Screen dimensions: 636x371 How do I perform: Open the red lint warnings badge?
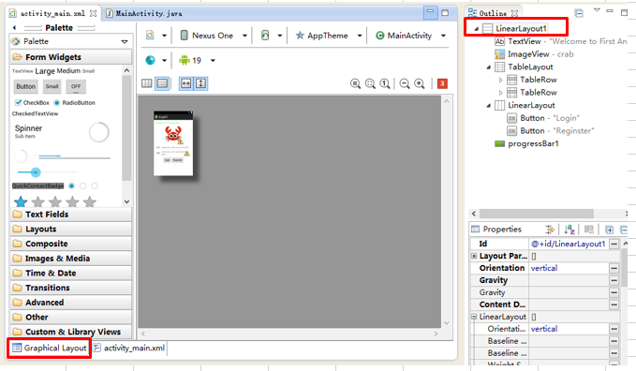click(442, 83)
